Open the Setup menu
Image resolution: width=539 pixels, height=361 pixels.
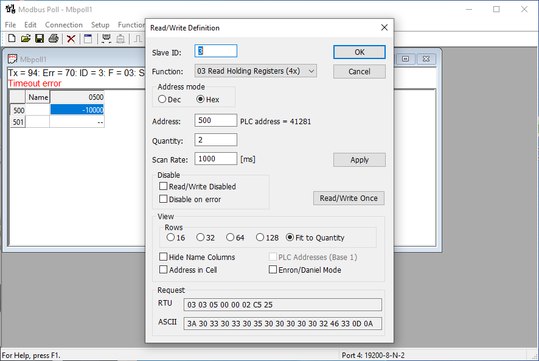tap(100, 25)
